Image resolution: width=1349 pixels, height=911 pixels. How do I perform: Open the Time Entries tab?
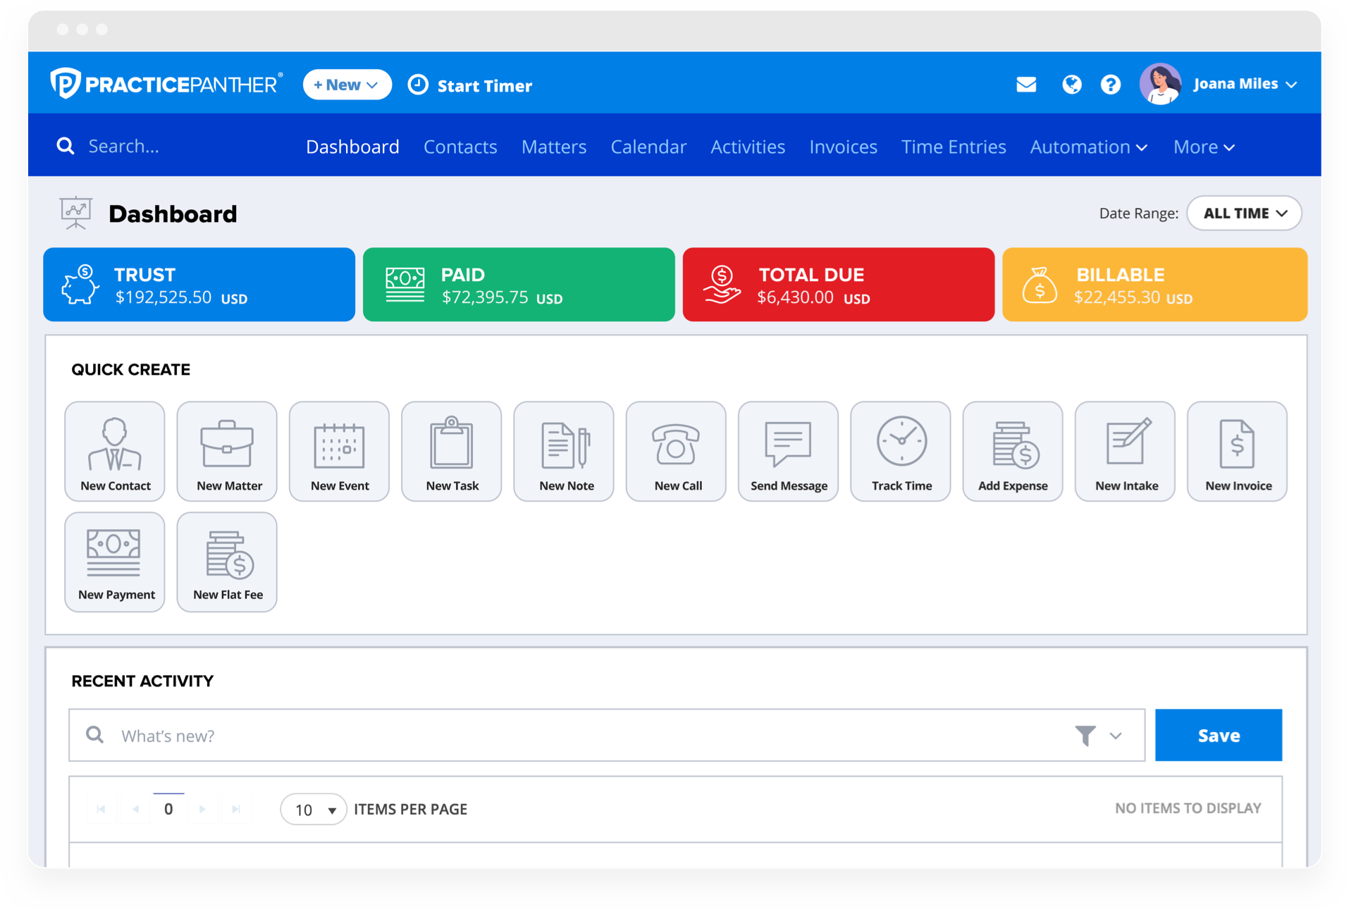click(954, 147)
